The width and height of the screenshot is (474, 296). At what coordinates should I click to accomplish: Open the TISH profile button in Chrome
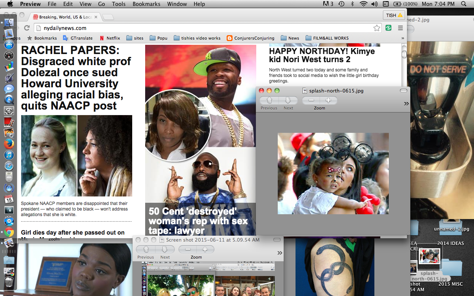point(394,15)
